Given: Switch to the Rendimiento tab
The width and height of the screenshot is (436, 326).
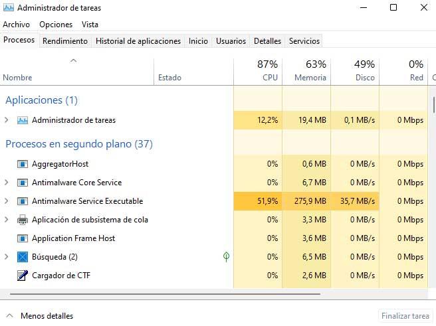Looking at the screenshot, I should point(65,41).
